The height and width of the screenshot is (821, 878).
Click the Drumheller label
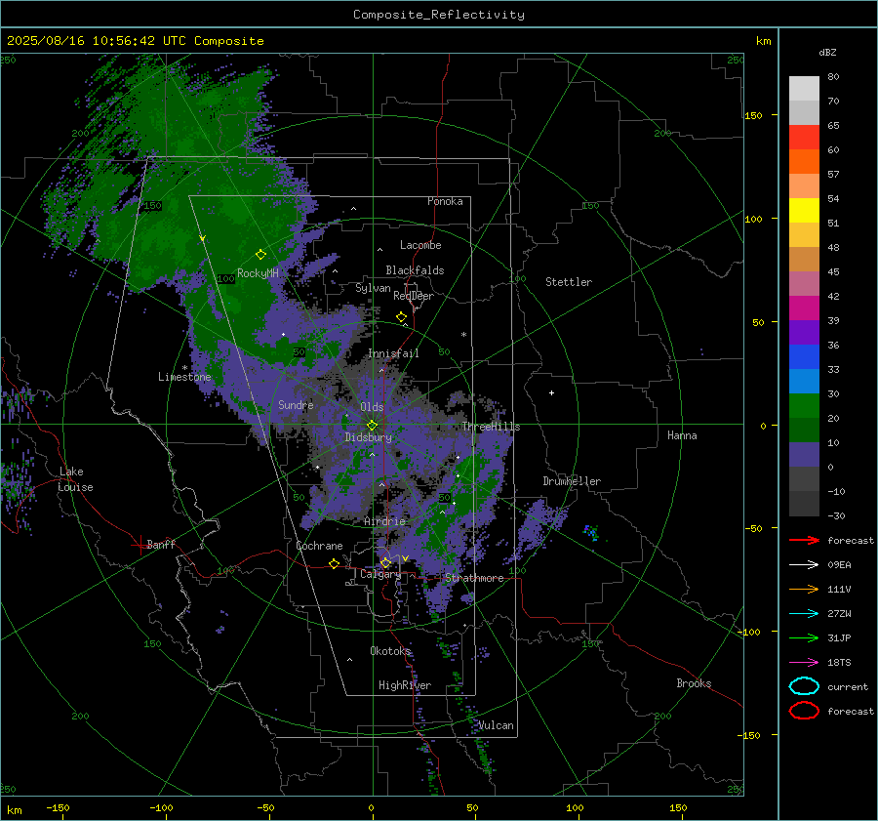572,481
